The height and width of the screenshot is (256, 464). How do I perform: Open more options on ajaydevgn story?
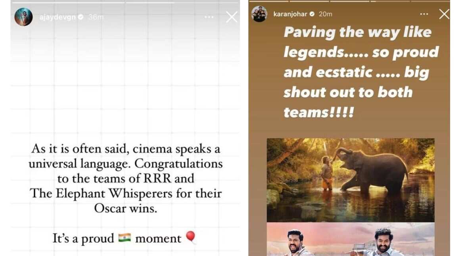click(x=209, y=17)
